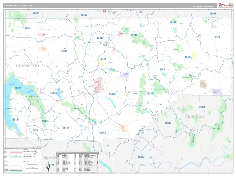Select the ZIP code label 16407
This screenshot has height=177, width=236.
click(x=212, y=14)
